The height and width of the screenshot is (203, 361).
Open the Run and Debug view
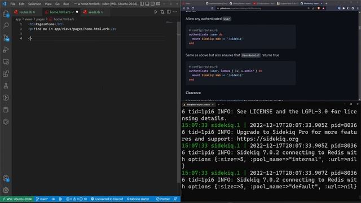(6, 50)
